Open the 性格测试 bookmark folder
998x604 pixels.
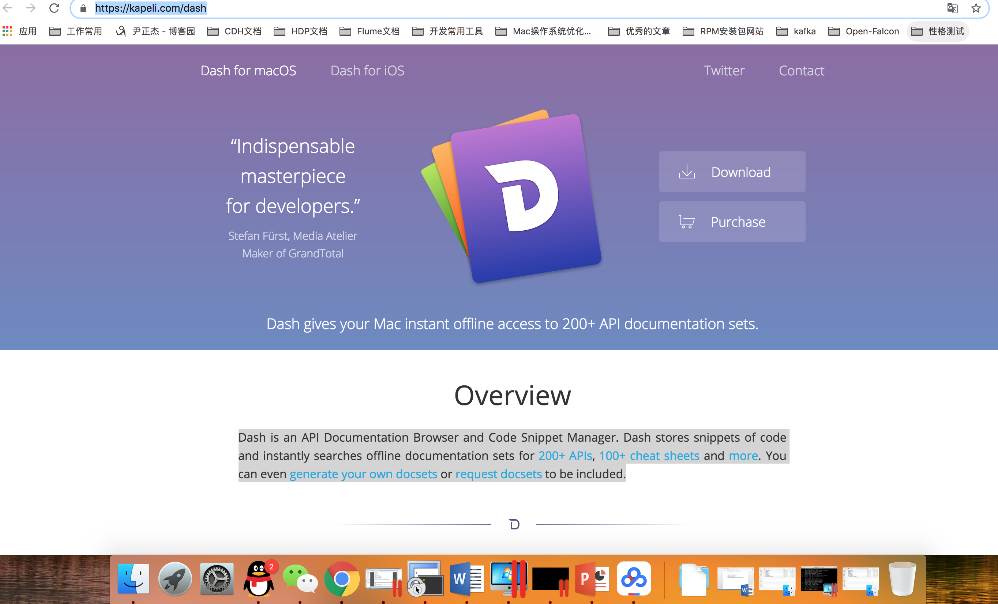(x=938, y=31)
